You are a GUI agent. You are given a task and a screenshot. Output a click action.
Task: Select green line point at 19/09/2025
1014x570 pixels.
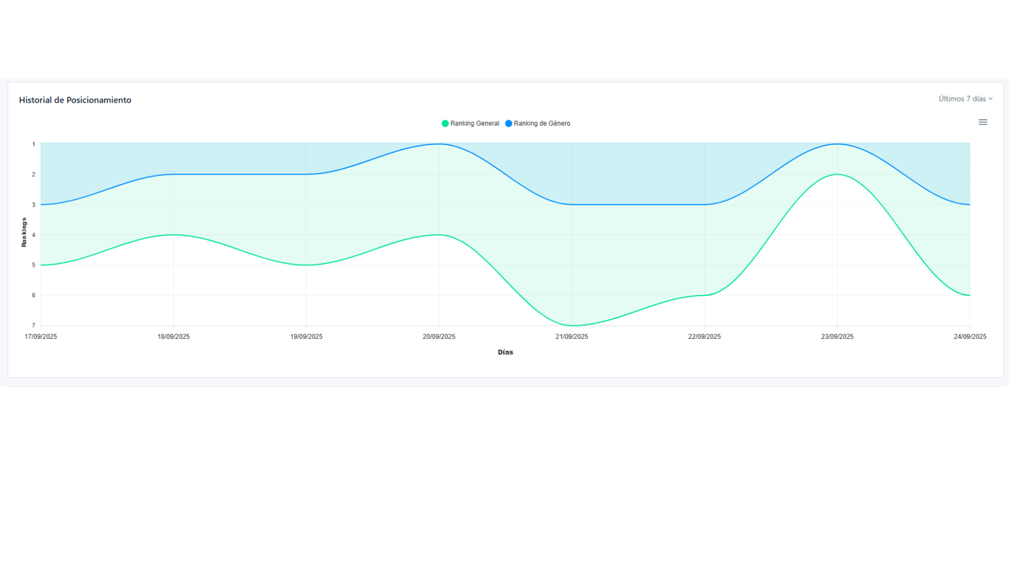coord(306,265)
